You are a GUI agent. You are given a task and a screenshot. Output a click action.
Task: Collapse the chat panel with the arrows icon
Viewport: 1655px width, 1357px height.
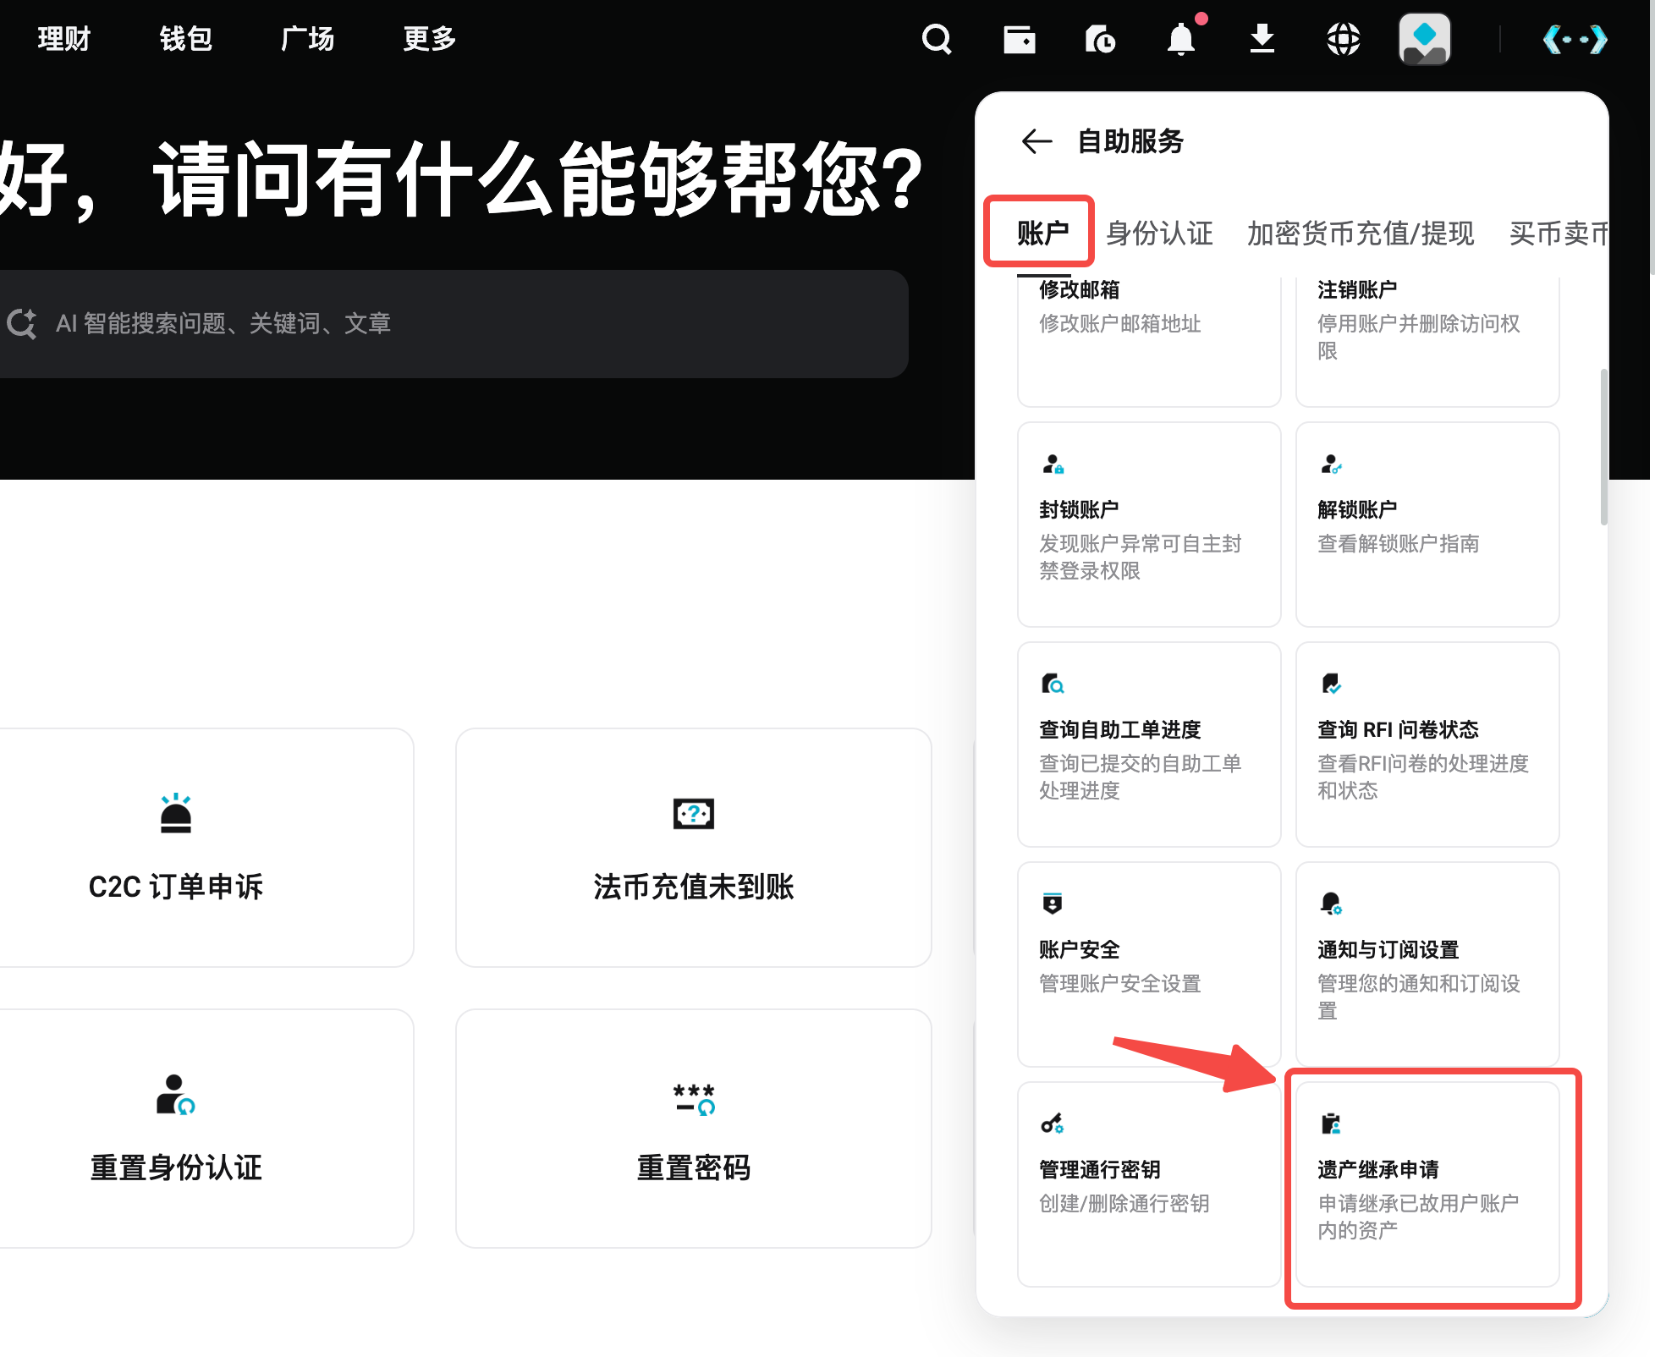[x=1575, y=39]
